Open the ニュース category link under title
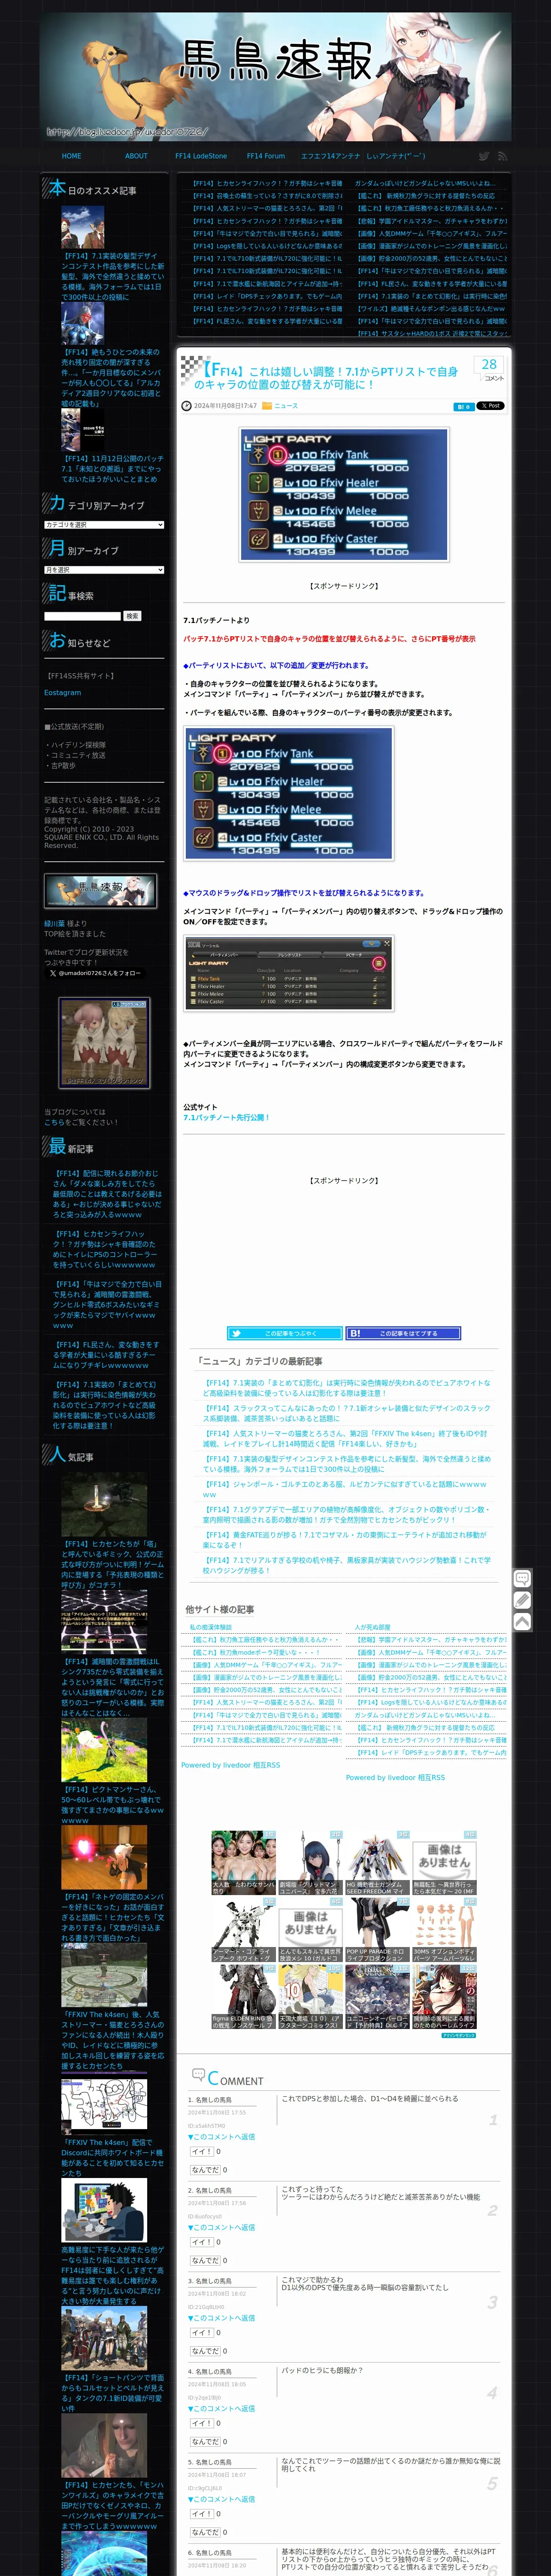 click(x=286, y=406)
